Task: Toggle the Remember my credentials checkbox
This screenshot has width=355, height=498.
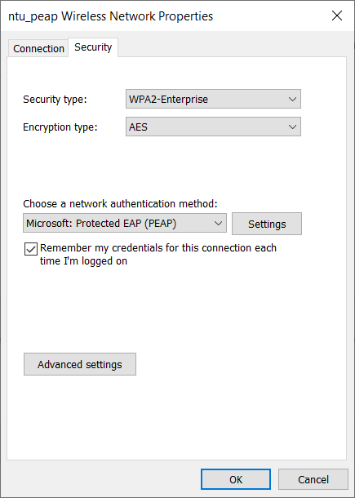Action: [31, 249]
